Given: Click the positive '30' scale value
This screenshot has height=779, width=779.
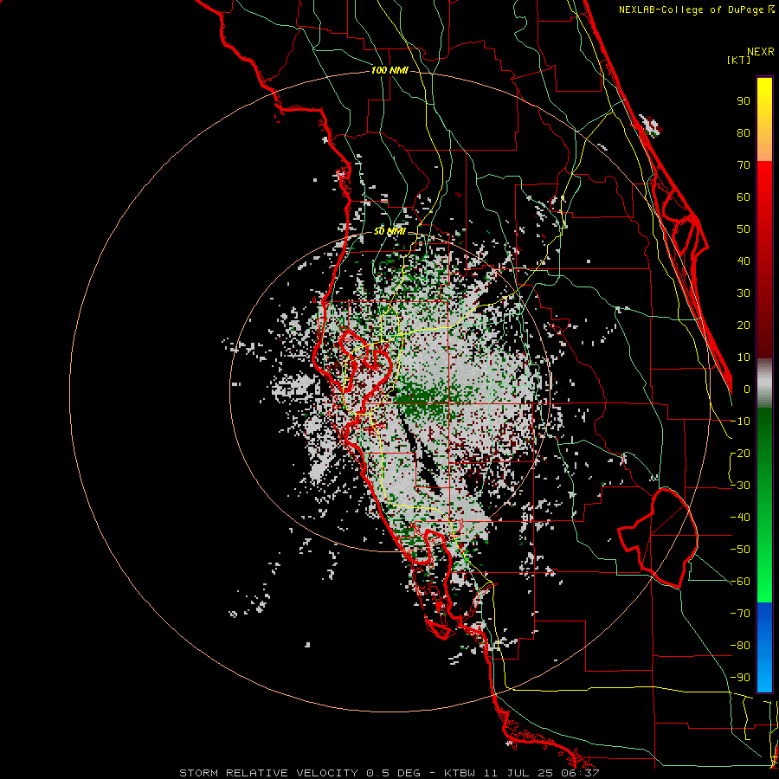Looking at the screenshot, I should (x=744, y=293).
